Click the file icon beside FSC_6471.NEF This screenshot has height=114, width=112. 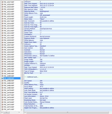click(2, 109)
